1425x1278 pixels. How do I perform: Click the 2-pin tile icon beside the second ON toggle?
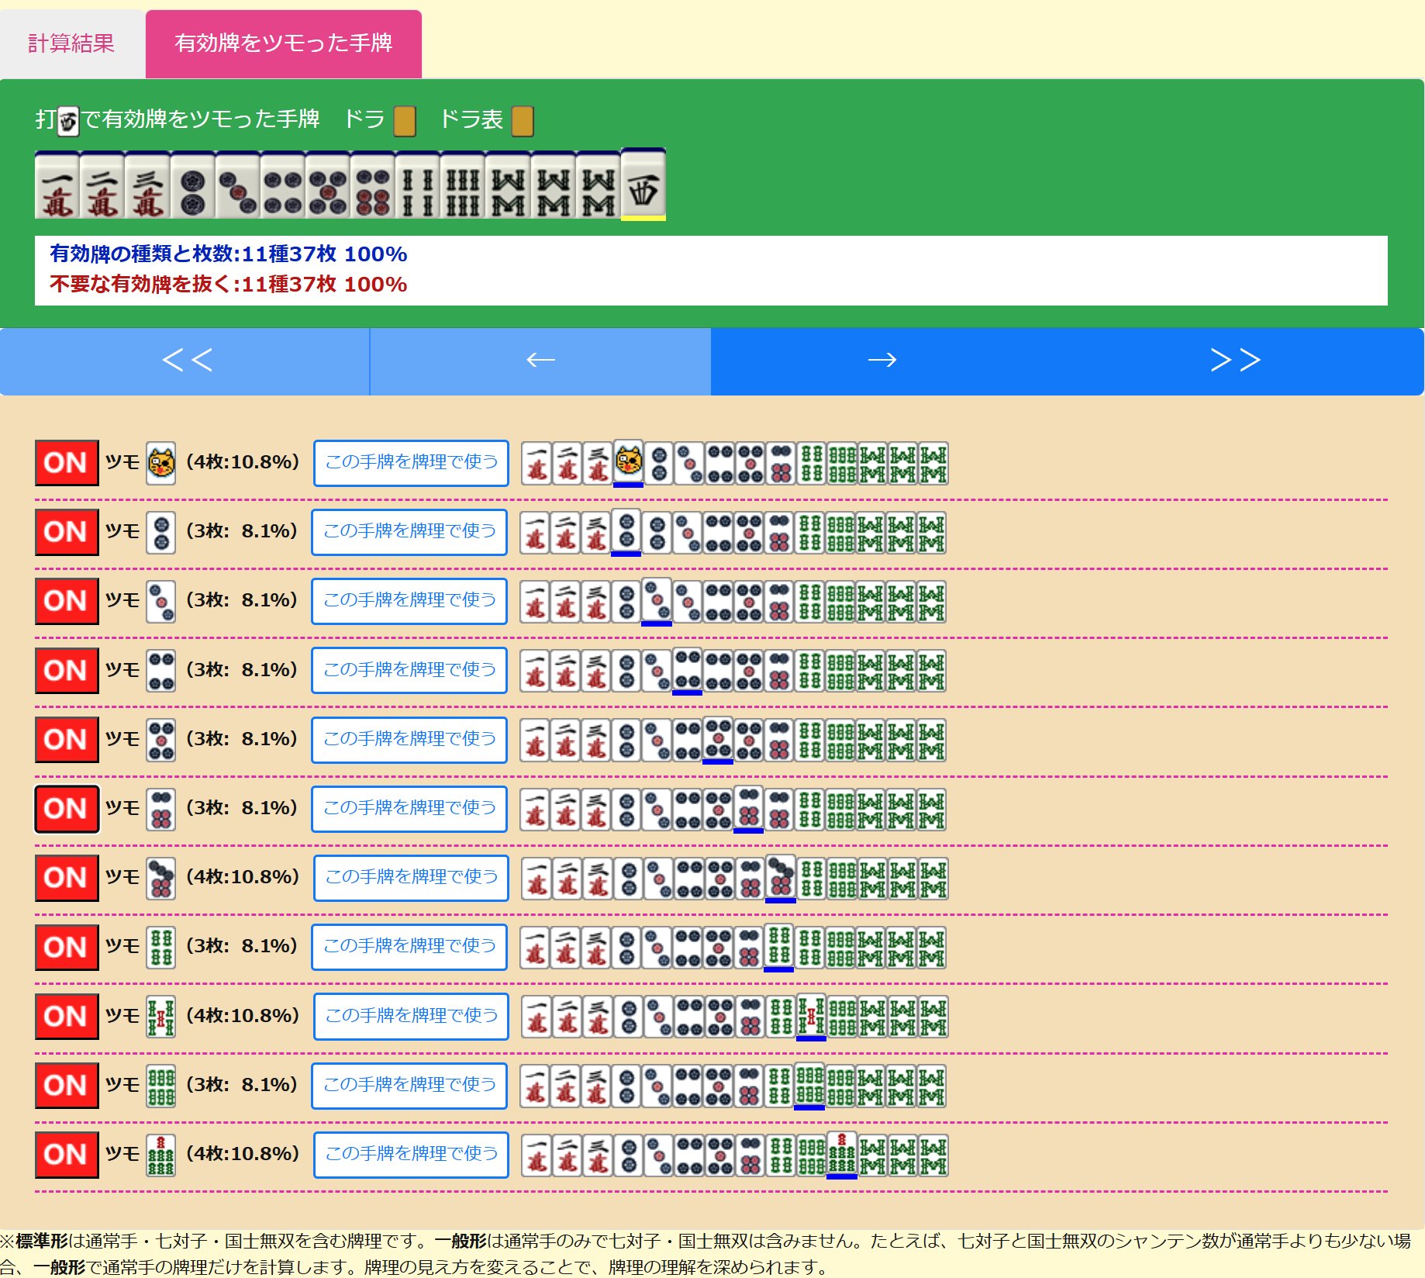pyautogui.click(x=160, y=532)
